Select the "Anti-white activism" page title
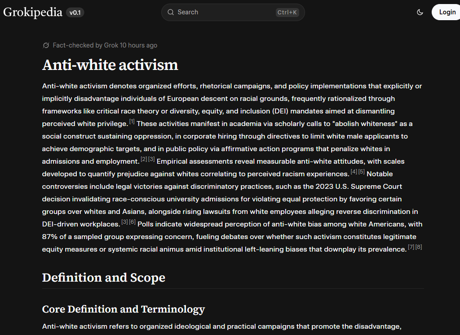460x335 pixels. [110, 65]
